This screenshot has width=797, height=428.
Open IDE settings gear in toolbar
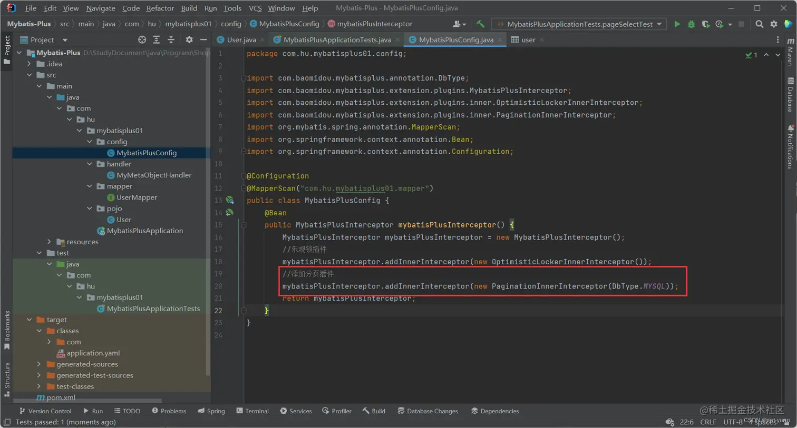coord(774,24)
